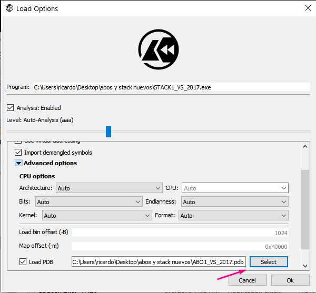Click the Cutter logo icon in title bar
This screenshot has height=293, width=316.
pyautogui.click(x=9, y=8)
